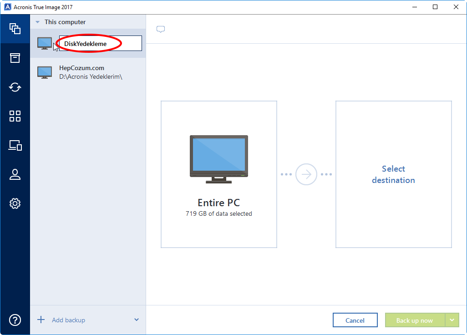Screen dimensions: 467x335
Task: Click the 719 GB of data selected text
Action: click(x=219, y=213)
